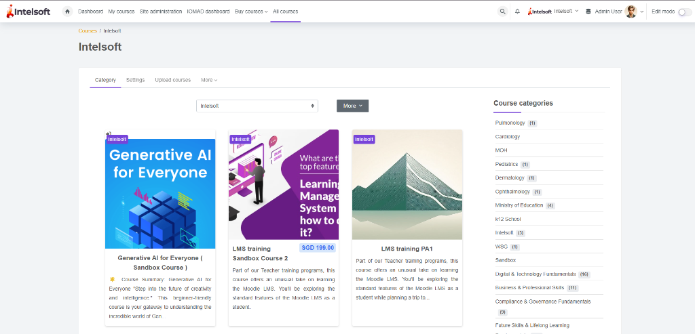
Task: Open the More tab dropdown next to Upload courses
Action: [x=209, y=80]
